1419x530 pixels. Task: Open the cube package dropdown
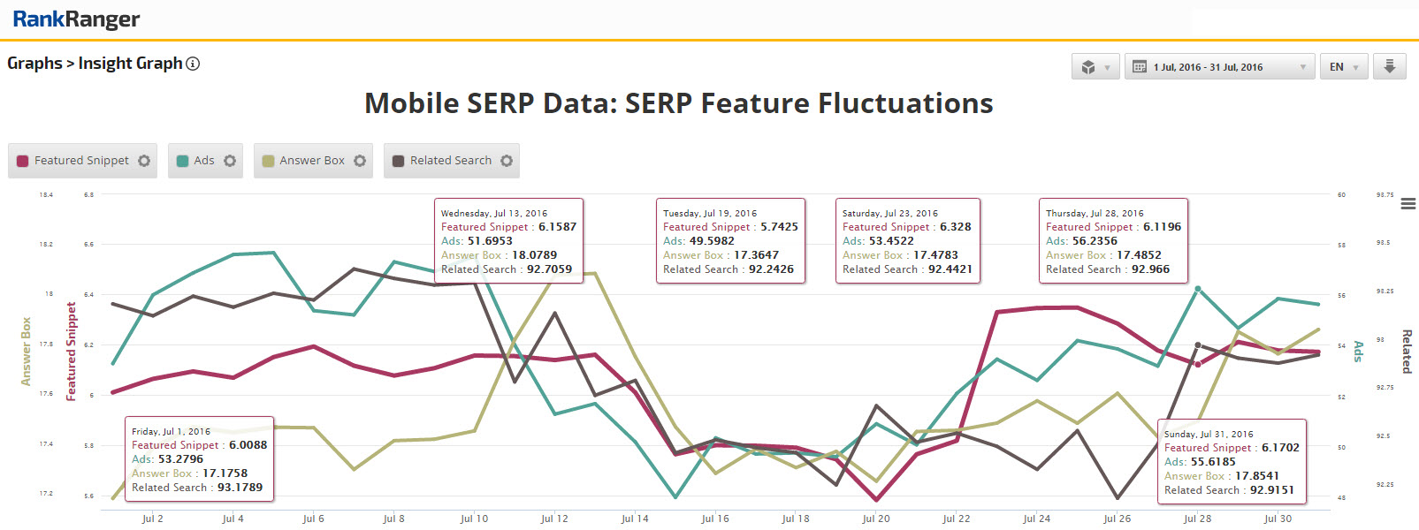tap(1096, 67)
